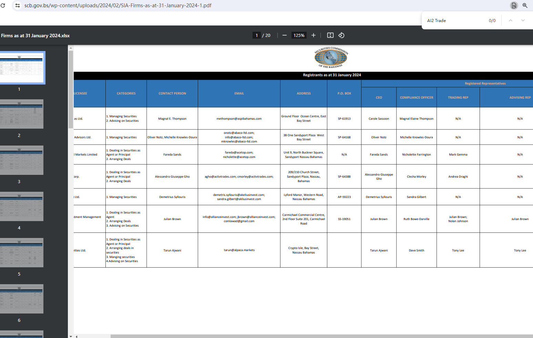Click P.O. Box cell 'SS-19051'
533x338 pixels.
[x=344, y=219]
